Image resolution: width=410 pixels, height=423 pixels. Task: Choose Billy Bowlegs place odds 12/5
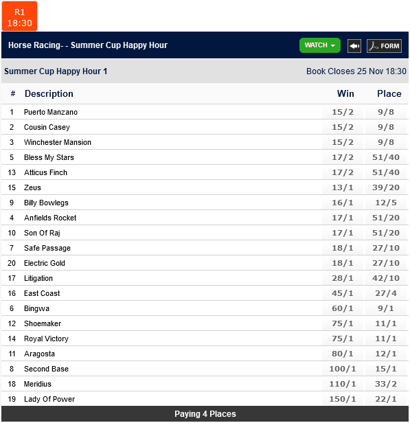tap(386, 203)
